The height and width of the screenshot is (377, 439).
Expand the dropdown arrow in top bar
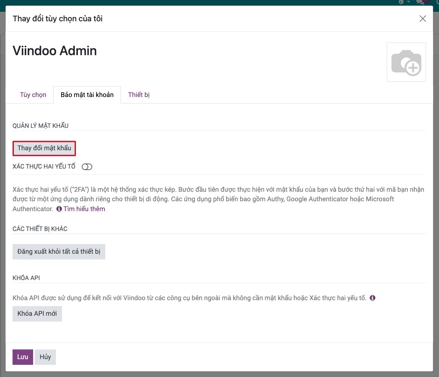(x=409, y=2)
